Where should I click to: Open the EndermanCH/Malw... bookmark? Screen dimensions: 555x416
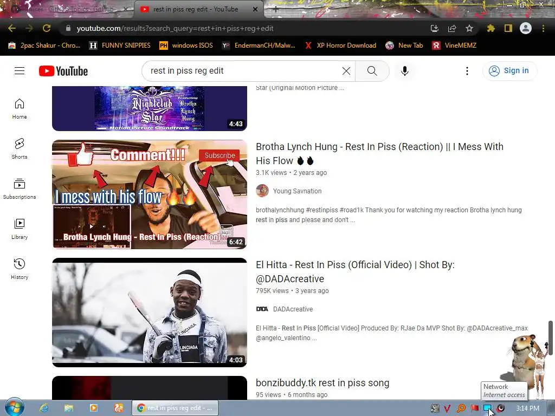point(259,45)
